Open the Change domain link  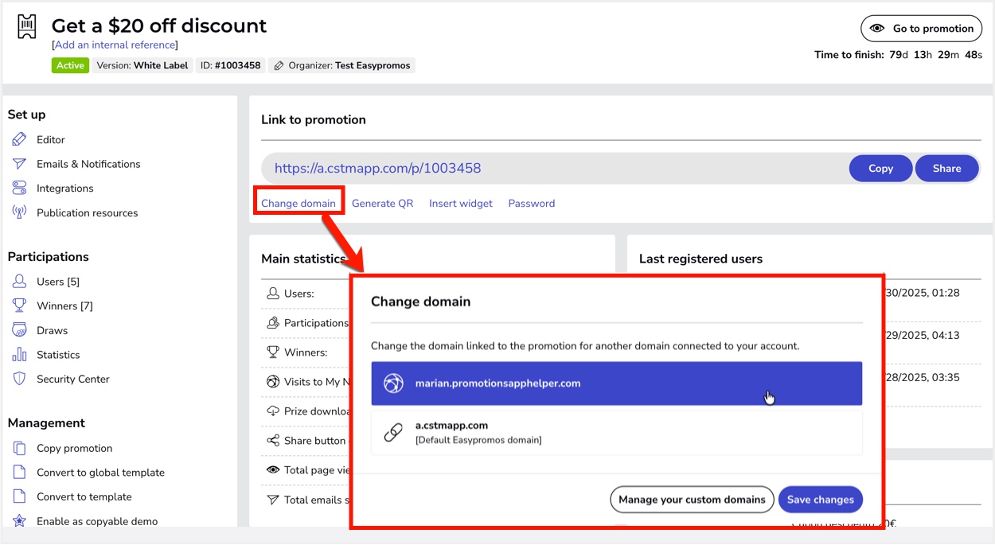[298, 204]
